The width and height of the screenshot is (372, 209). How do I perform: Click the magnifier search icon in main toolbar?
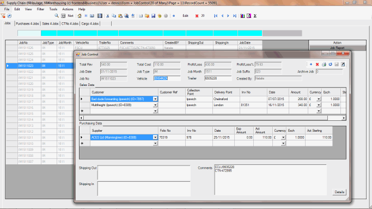click(x=57, y=16)
